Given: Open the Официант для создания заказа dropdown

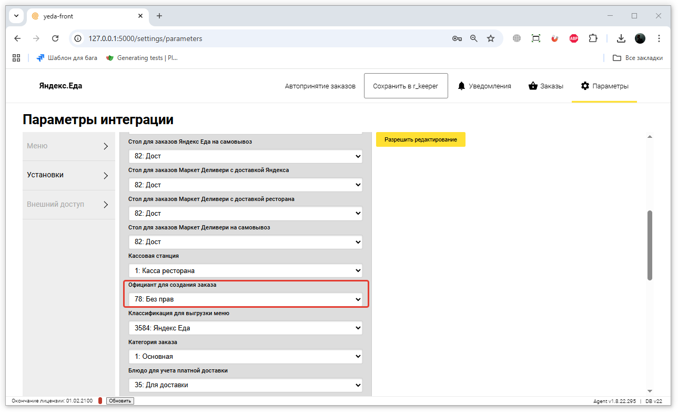Looking at the screenshot, I should 246,299.
